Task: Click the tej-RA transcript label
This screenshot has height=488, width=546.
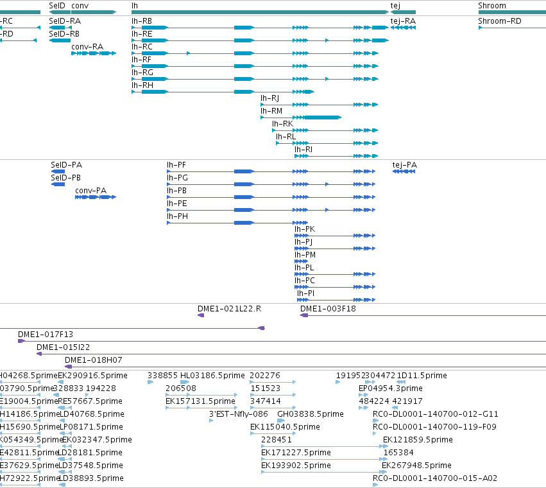Action: tap(403, 21)
